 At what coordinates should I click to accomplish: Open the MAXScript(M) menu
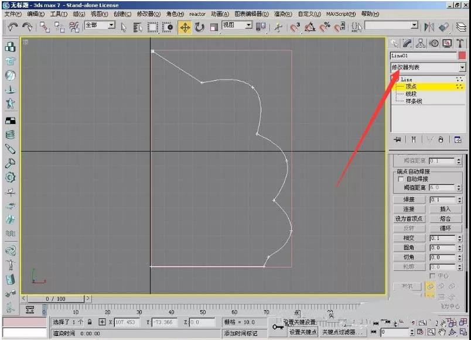coord(341,14)
